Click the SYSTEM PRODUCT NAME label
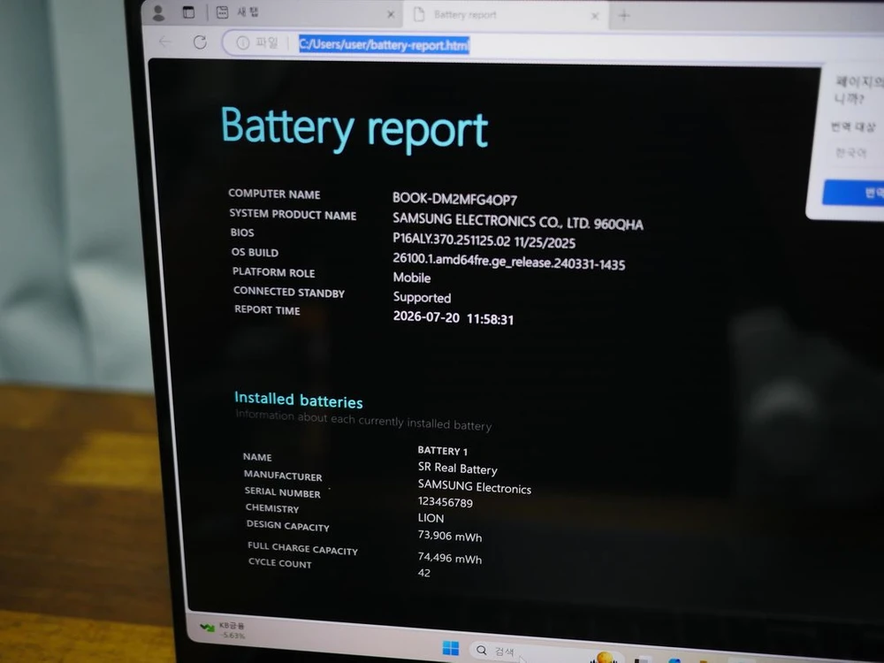The image size is (884, 663). click(293, 214)
